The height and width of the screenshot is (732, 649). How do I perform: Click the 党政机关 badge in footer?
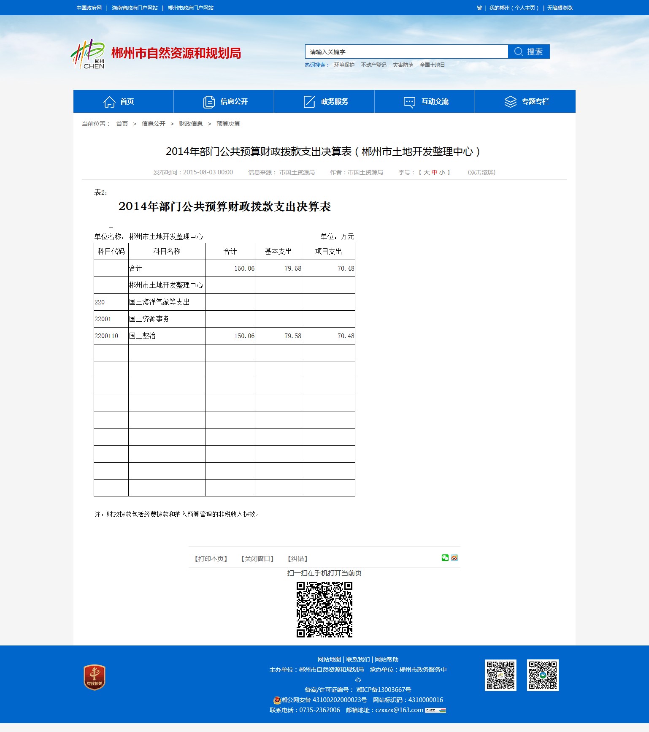[95, 678]
